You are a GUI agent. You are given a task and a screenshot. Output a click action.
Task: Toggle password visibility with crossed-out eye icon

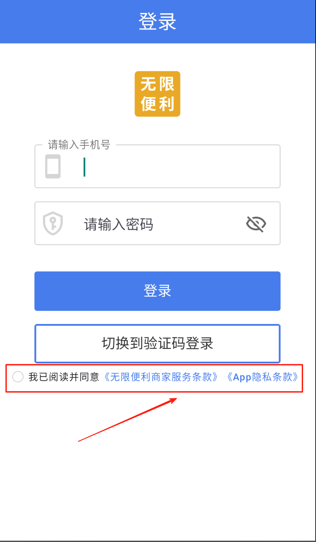coord(256,224)
